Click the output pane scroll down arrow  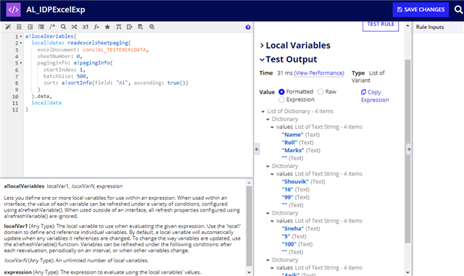click(x=407, y=272)
